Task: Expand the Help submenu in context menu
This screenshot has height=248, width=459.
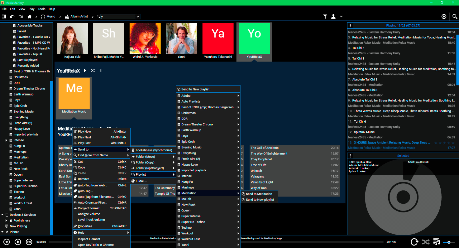Action: pos(101,233)
